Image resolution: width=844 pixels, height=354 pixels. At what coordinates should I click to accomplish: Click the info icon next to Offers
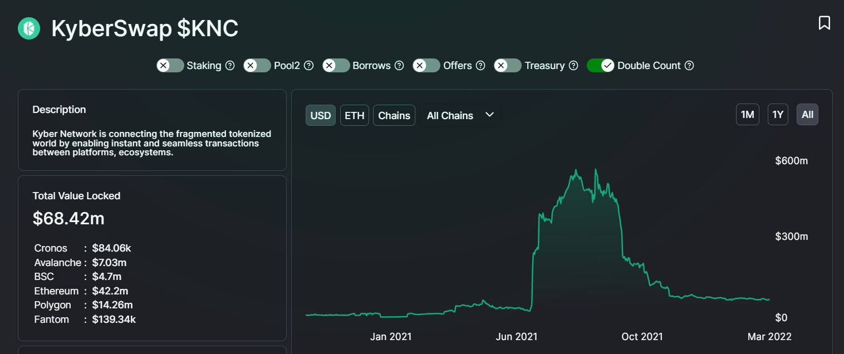[x=480, y=66]
